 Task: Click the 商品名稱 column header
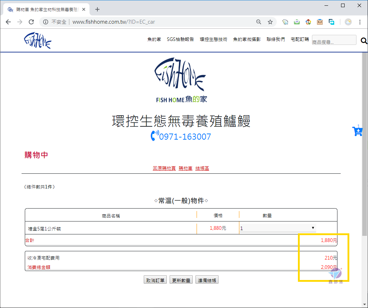click(x=111, y=216)
